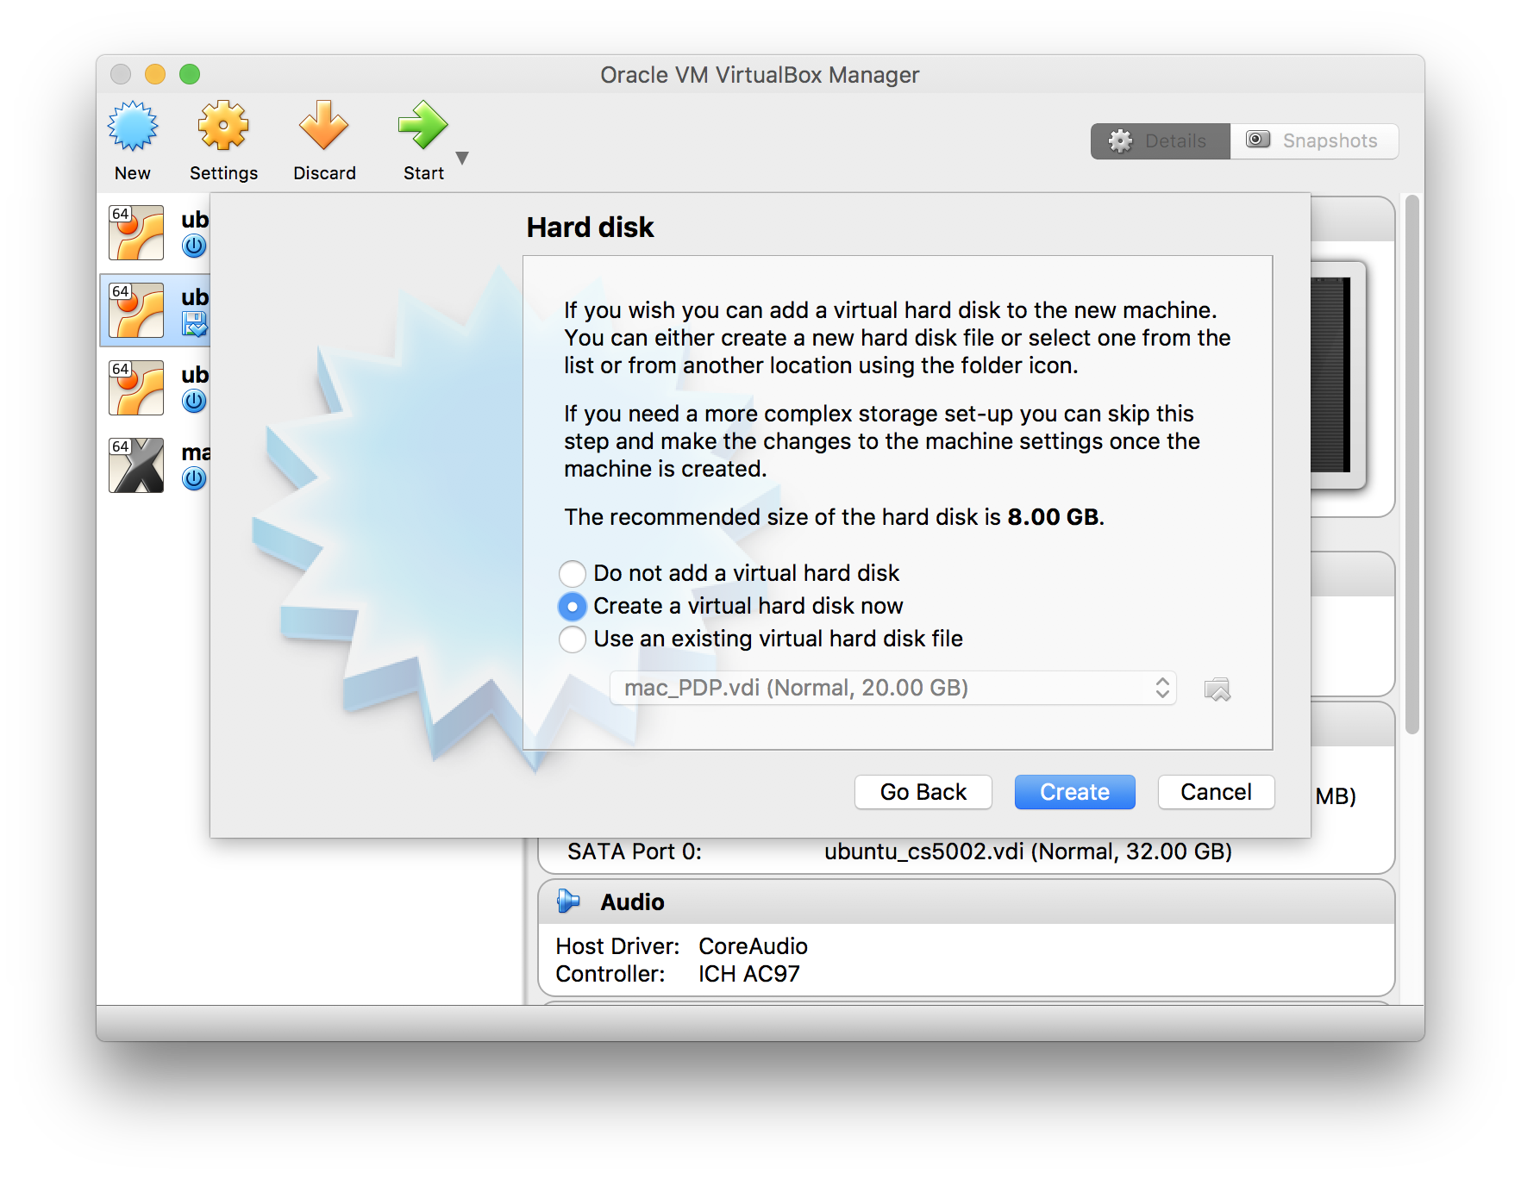Screen dimensions: 1521x1179
Task: Click the Hard disk wizard heading
Action: point(591,228)
